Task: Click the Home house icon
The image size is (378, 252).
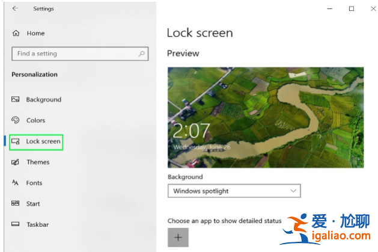Action: (x=16, y=33)
